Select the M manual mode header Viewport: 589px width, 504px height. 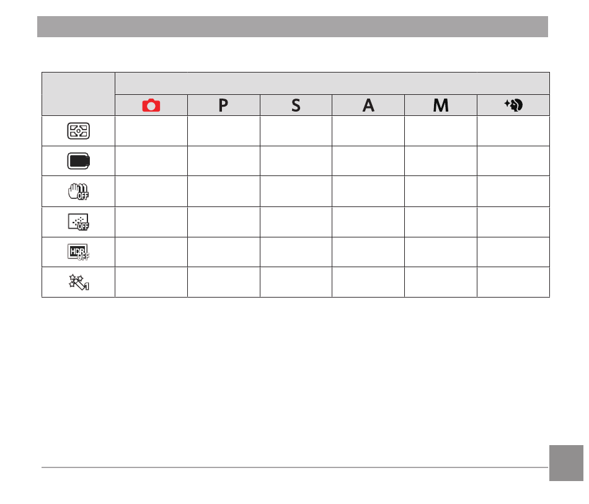441,105
